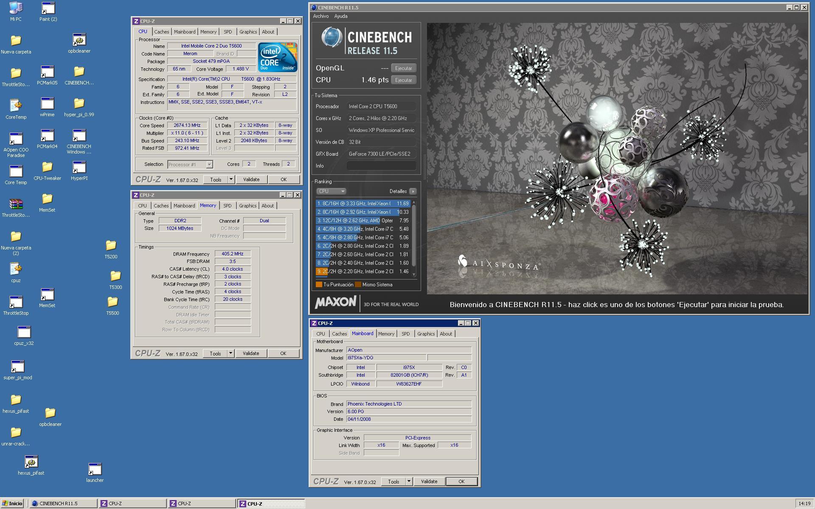Launch the CINEBENCH Windows shortcut
The image size is (815, 509).
point(79,141)
